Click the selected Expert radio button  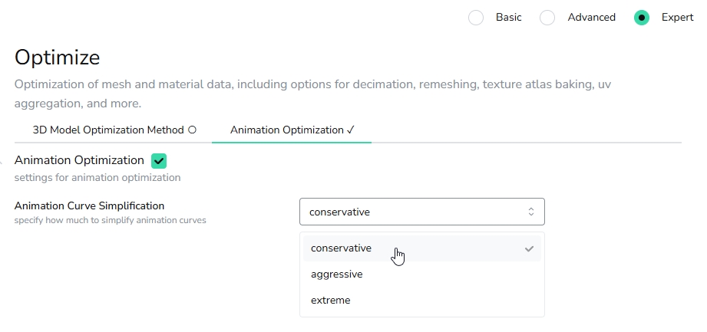(641, 18)
